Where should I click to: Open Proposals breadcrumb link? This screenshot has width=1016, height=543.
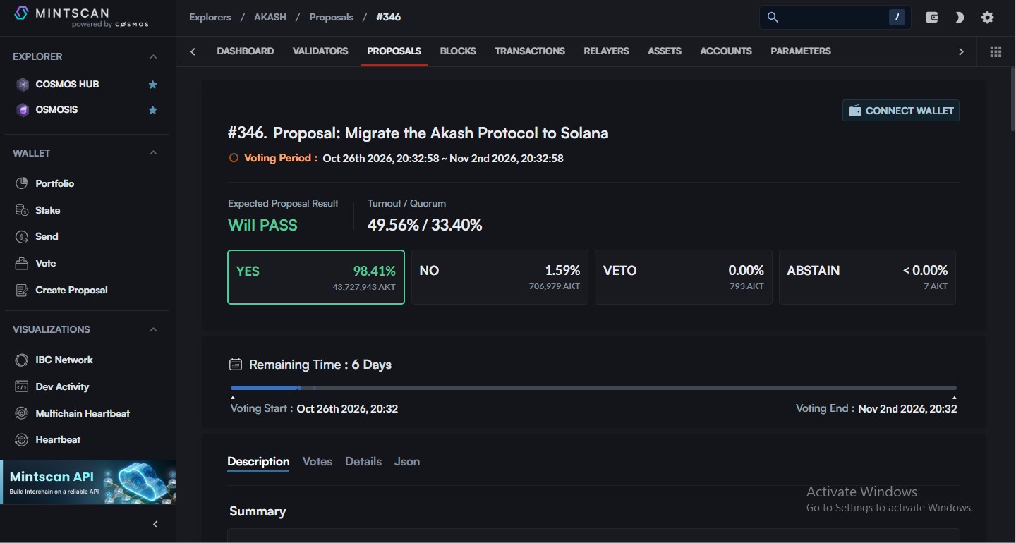332,17
